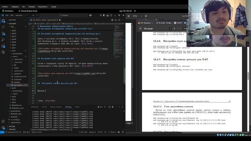Viewport: 251px width, 141px height.
Task: Maximize the terminal panel size
Action: tap(119, 107)
